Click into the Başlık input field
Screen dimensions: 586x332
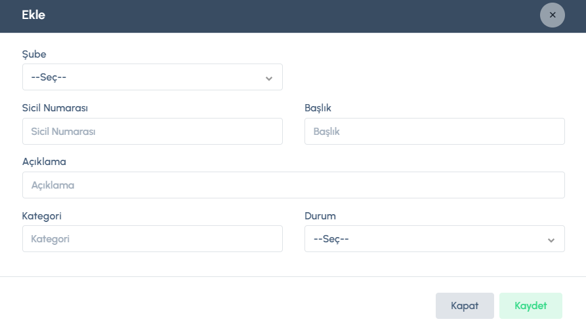(x=434, y=132)
